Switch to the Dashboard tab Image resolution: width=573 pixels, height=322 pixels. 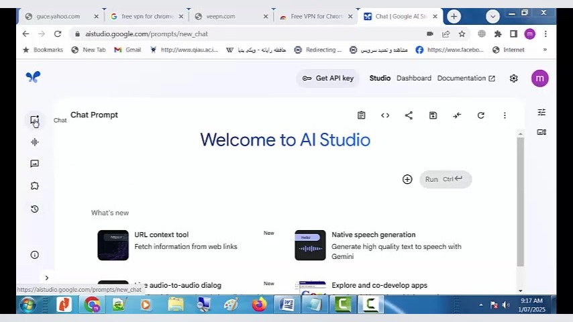pyautogui.click(x=414, y=78)
